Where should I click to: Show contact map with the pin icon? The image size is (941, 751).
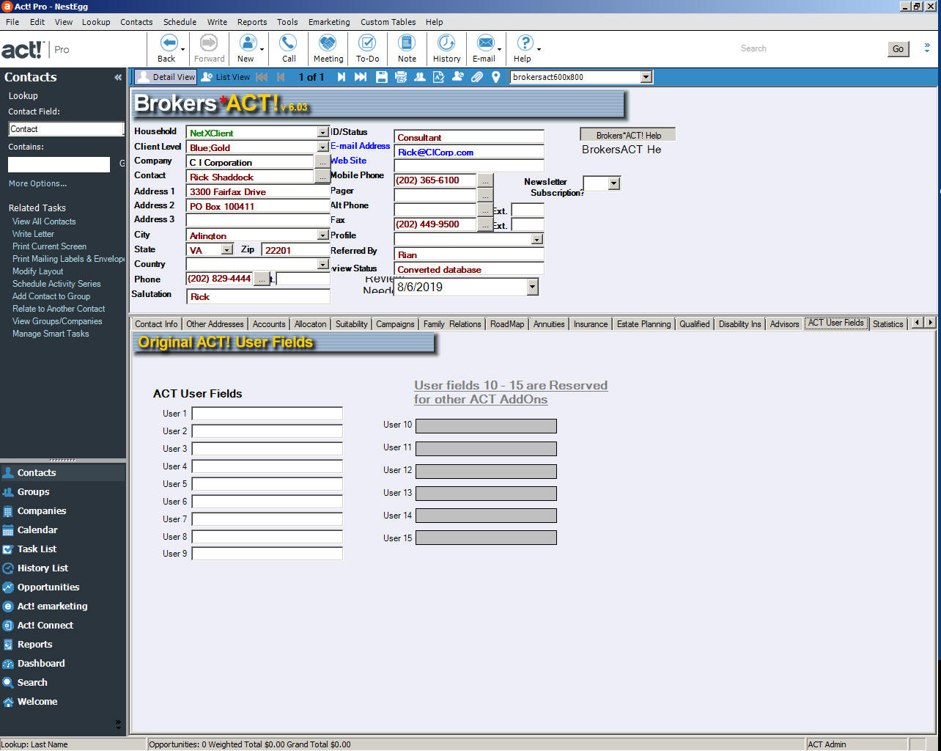496,77
